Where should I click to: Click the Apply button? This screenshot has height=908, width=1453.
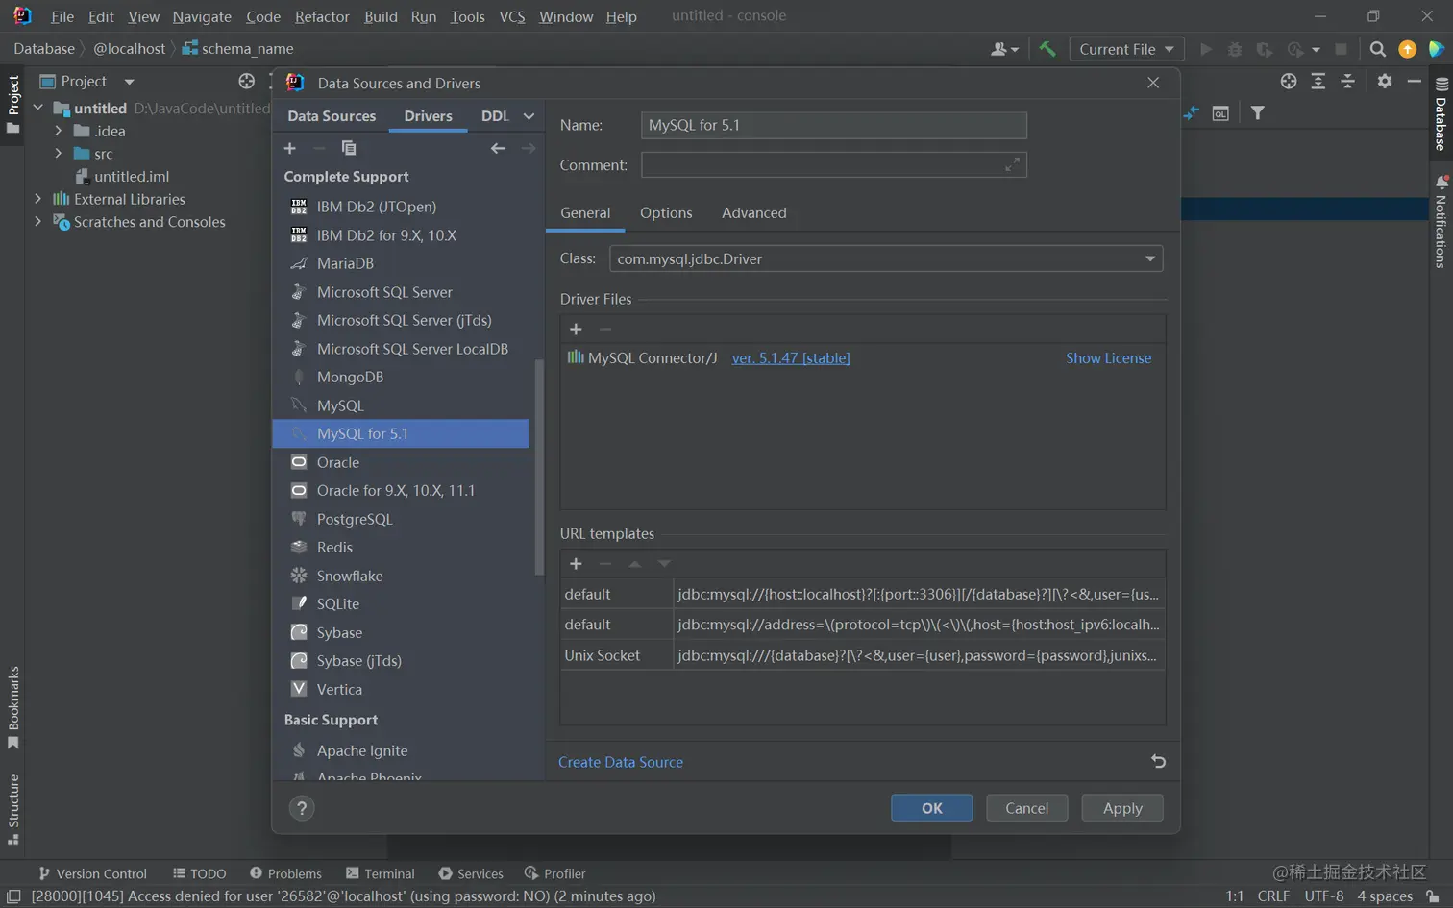point(1122,808)
